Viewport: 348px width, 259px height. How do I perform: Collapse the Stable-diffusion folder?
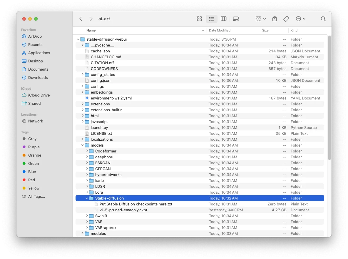pyautogui.click(x=87, y=198)
